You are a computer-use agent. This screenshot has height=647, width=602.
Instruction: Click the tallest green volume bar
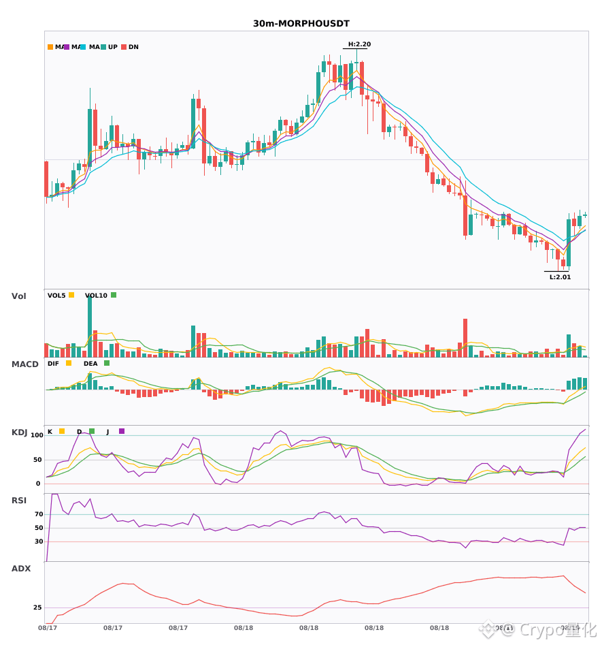pos(90,326)
